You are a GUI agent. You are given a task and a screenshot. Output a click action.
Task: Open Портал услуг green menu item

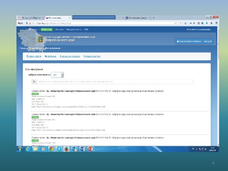click(46, 29)
